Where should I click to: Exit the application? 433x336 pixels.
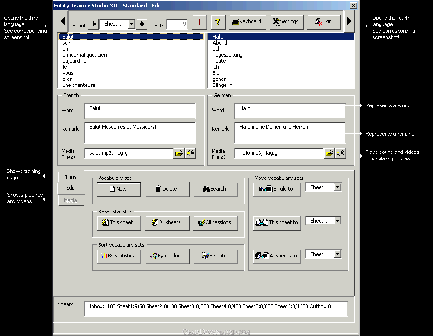(324, 22)
